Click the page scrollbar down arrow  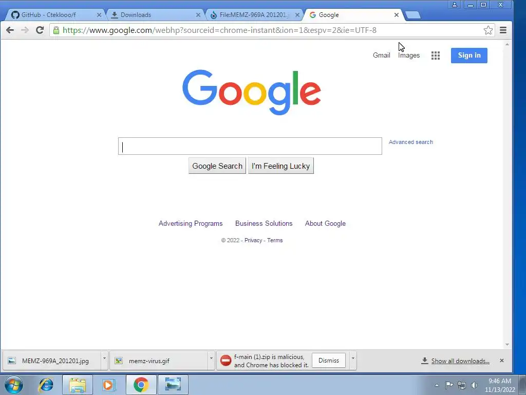click(x=507, y=345)
